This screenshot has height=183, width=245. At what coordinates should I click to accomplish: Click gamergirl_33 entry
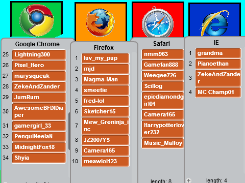pyautogui.click(x=39, y=126)
